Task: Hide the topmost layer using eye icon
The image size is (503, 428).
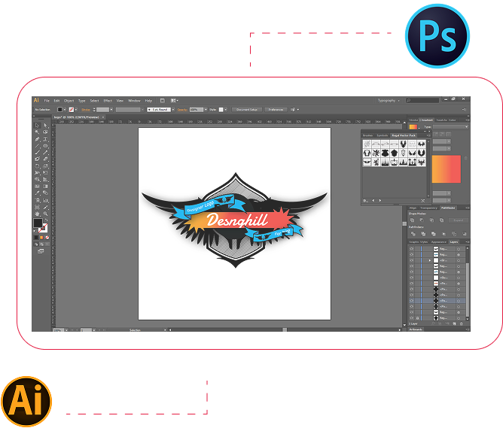Action: tap(412, 248)
